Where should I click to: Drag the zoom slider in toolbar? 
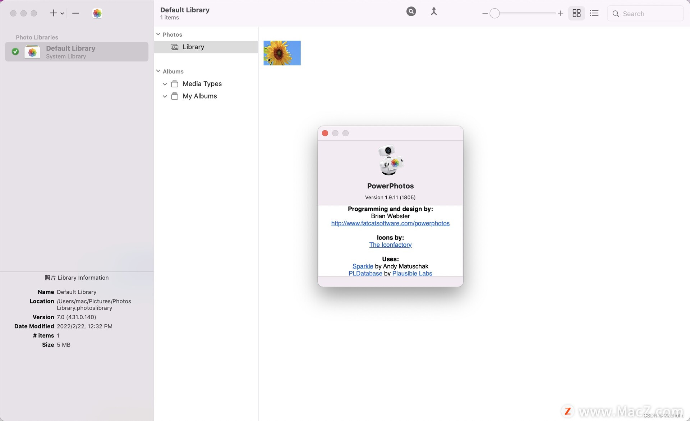(x=494, y=13)
